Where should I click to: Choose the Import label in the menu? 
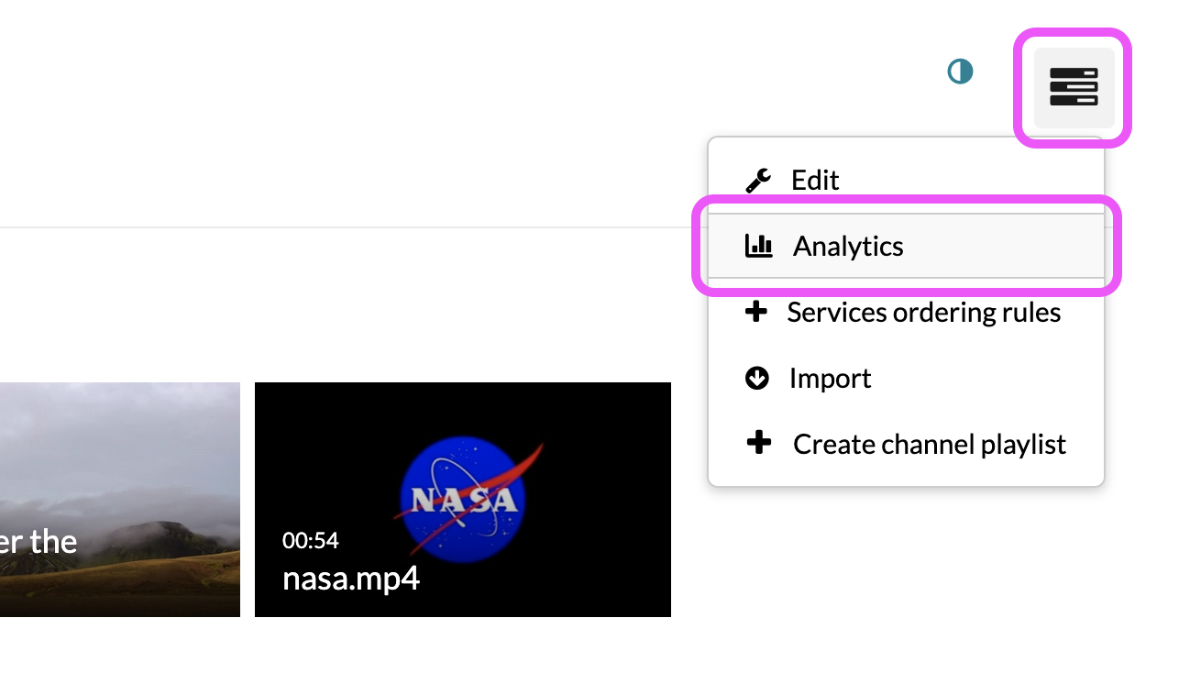tap(830, 379)
